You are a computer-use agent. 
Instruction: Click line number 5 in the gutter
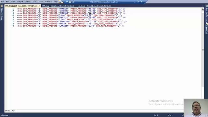(x=13, y=17)
